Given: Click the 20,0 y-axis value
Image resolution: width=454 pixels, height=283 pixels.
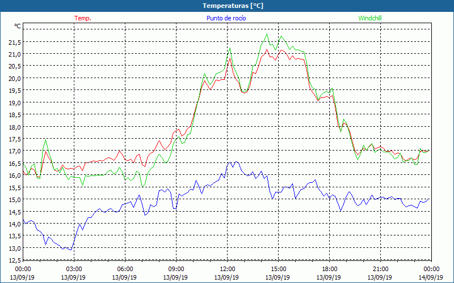Looking at the screenshot, I should click(15, 78).
